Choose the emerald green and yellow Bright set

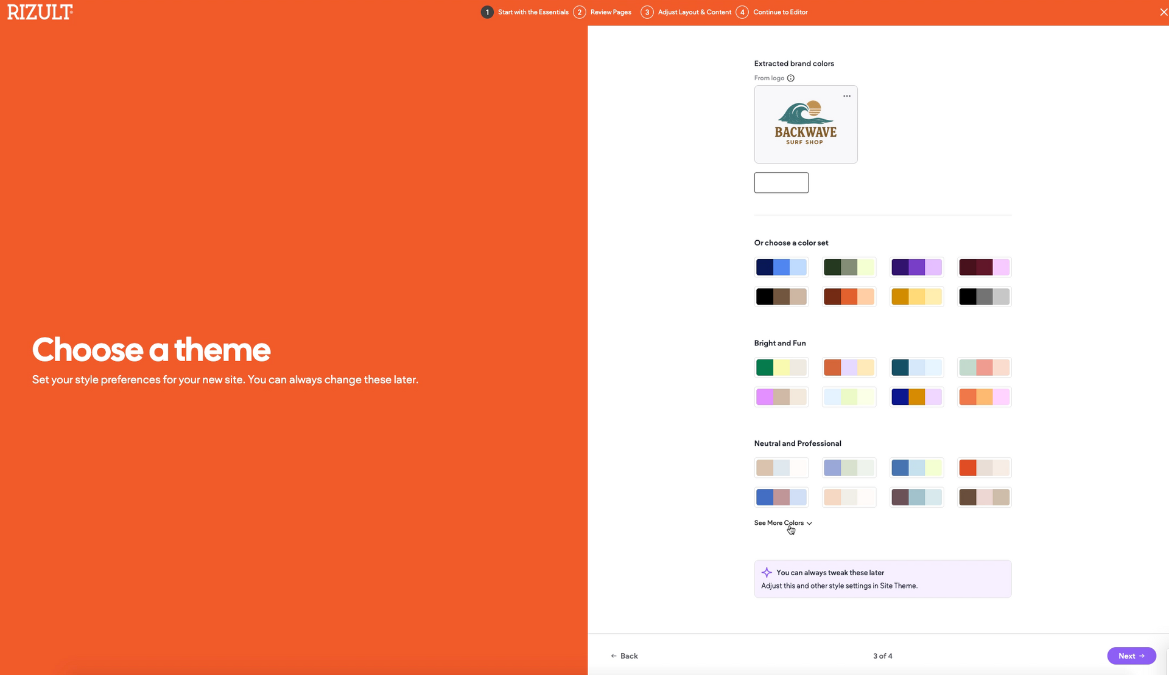[781, 367]
